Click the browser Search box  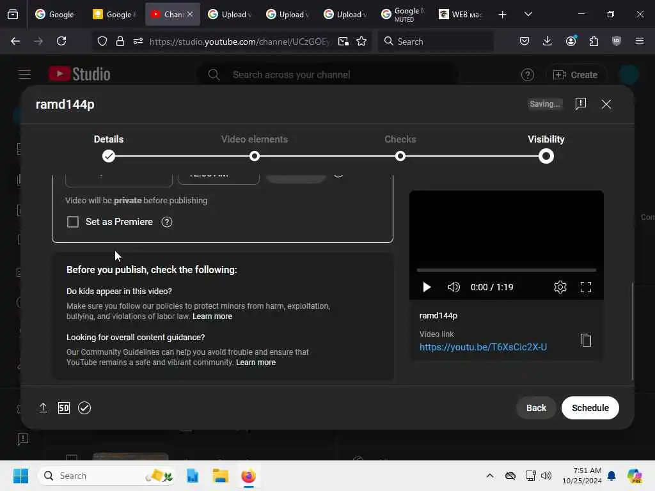(435, 42)
